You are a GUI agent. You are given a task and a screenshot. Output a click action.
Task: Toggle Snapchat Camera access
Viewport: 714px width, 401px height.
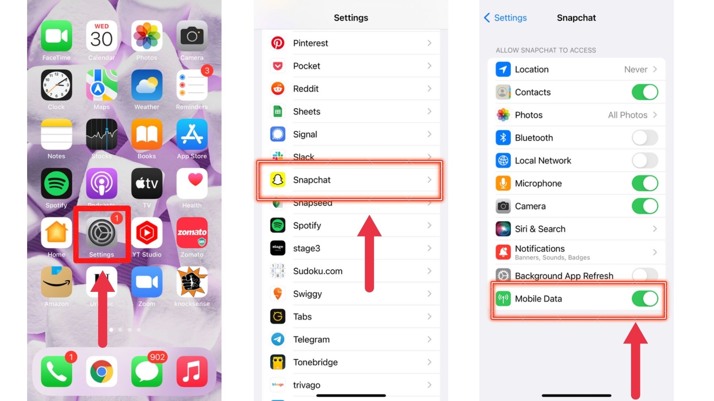(x=645, y=206)
